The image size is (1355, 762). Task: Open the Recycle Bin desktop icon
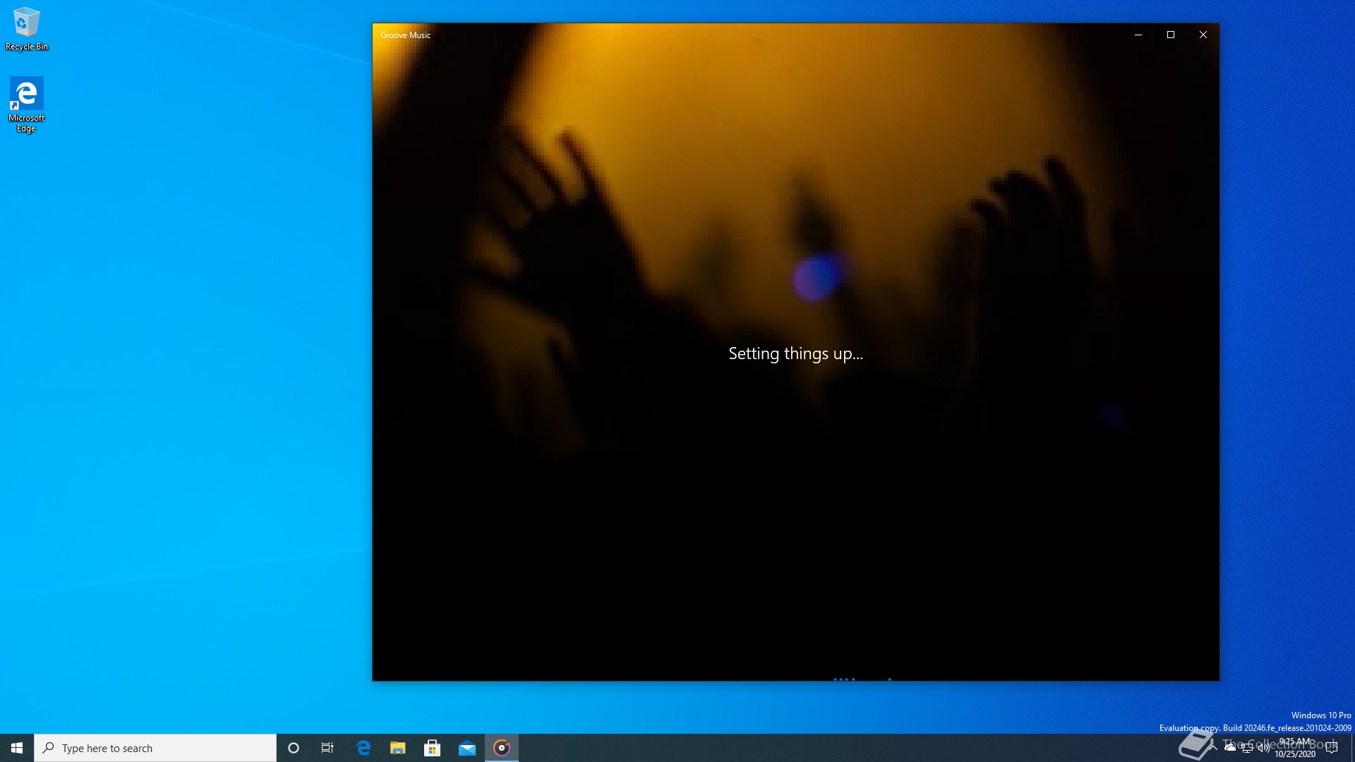26,29
